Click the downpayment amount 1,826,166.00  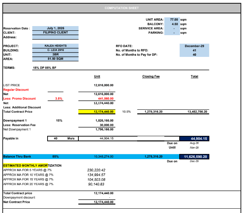[104, 121]
